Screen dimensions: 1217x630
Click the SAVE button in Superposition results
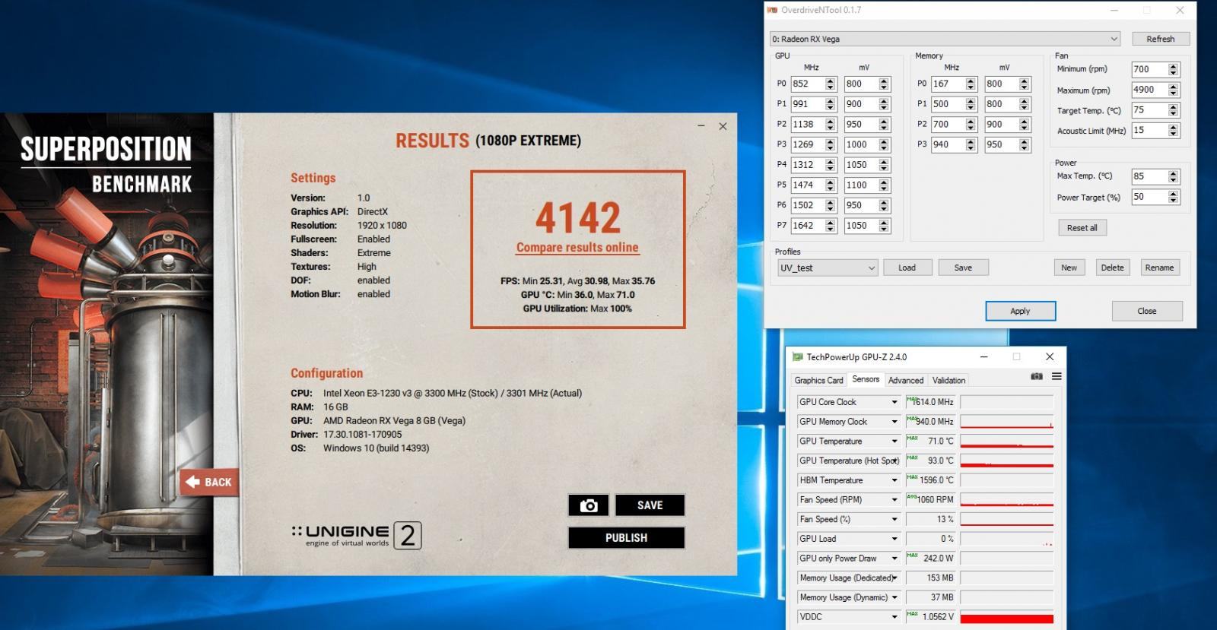coord(650,505)
